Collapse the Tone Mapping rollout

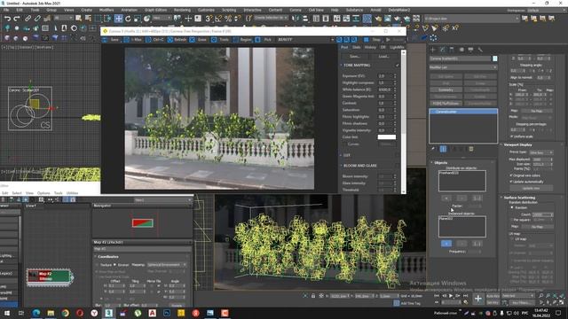click(341, 65)
